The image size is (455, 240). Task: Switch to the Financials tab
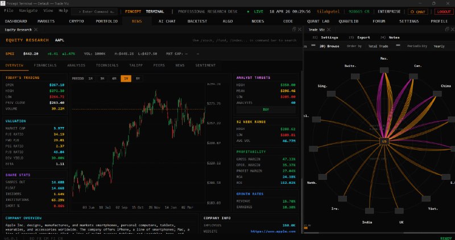(x=45, y=65)
